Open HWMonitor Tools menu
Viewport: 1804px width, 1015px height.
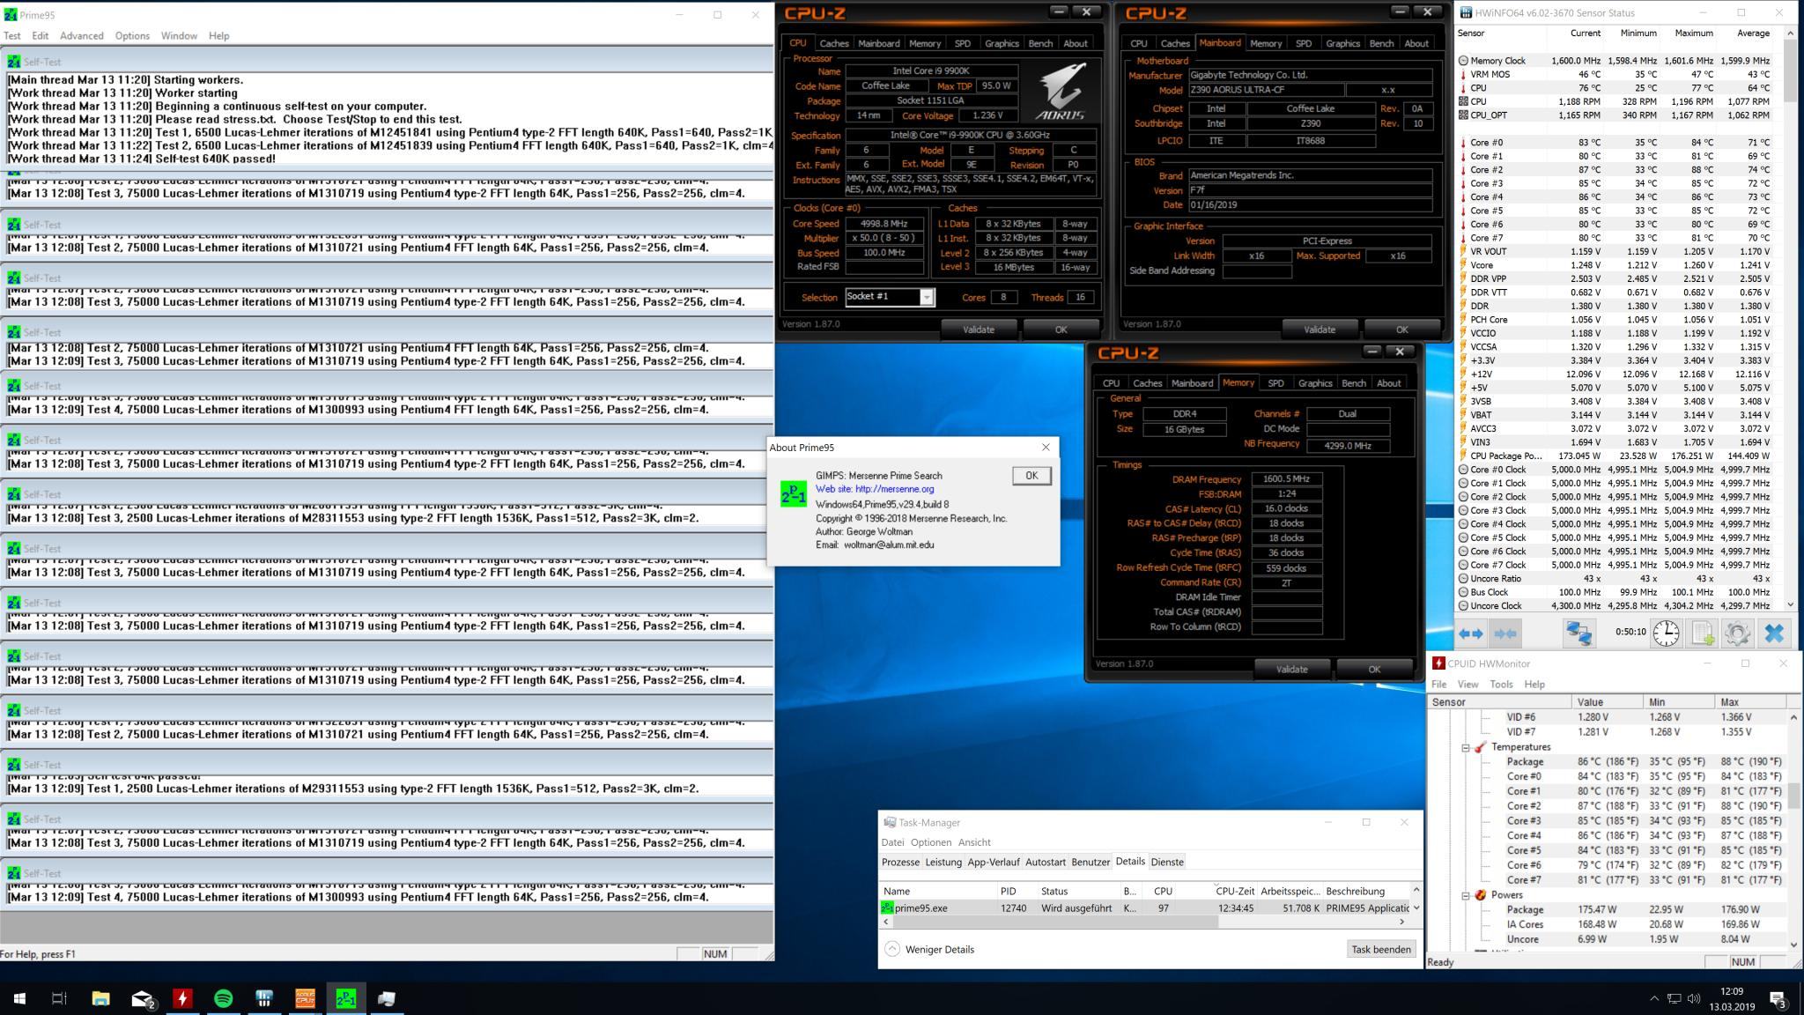[1501, 685]
